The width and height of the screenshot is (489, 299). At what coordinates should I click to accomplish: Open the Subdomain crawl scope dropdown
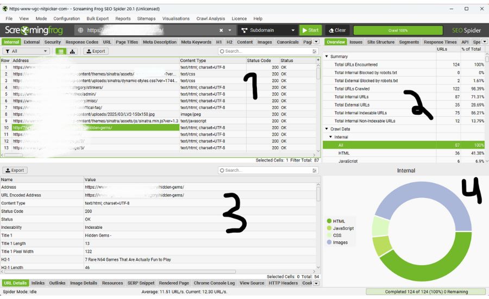(x=268, y=30)
